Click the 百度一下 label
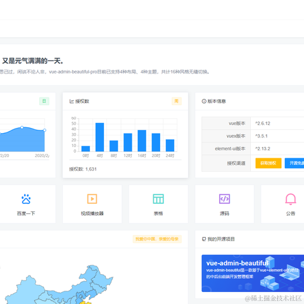This screenshot has width=304, height=304. 26,213
